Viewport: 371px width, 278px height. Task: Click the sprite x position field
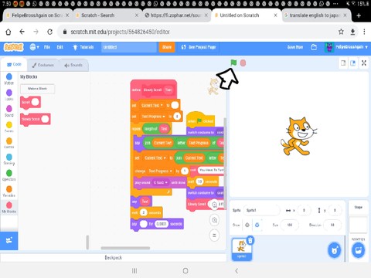304,210
